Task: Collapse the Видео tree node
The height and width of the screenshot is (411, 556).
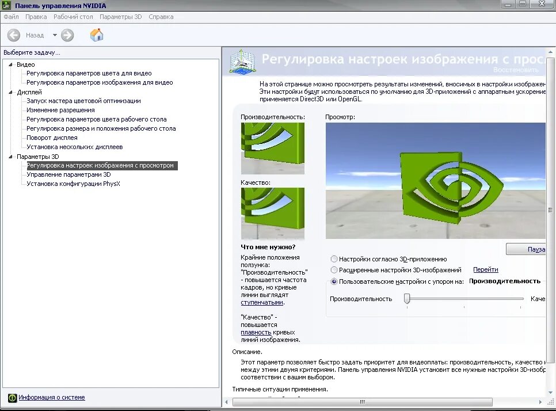Action: pos(10,64)
